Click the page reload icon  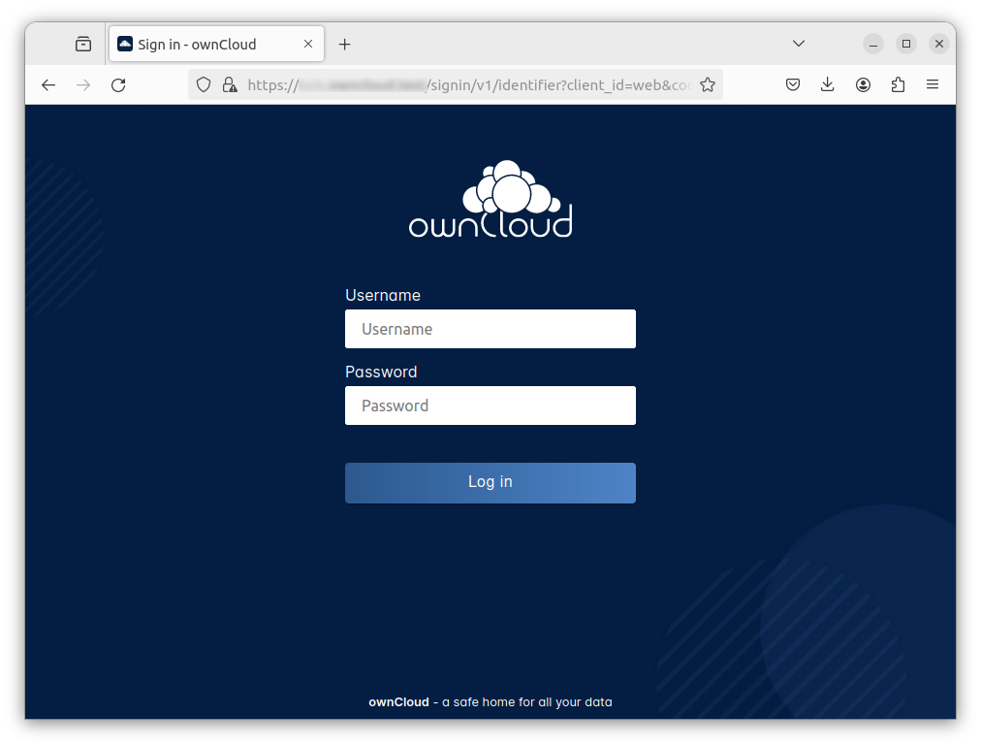click(118, 84)
